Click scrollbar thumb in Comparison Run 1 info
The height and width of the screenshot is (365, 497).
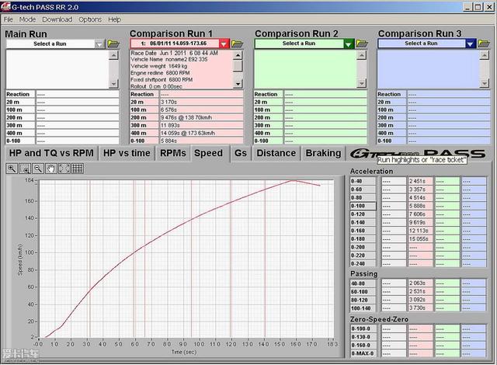(238, 66)
